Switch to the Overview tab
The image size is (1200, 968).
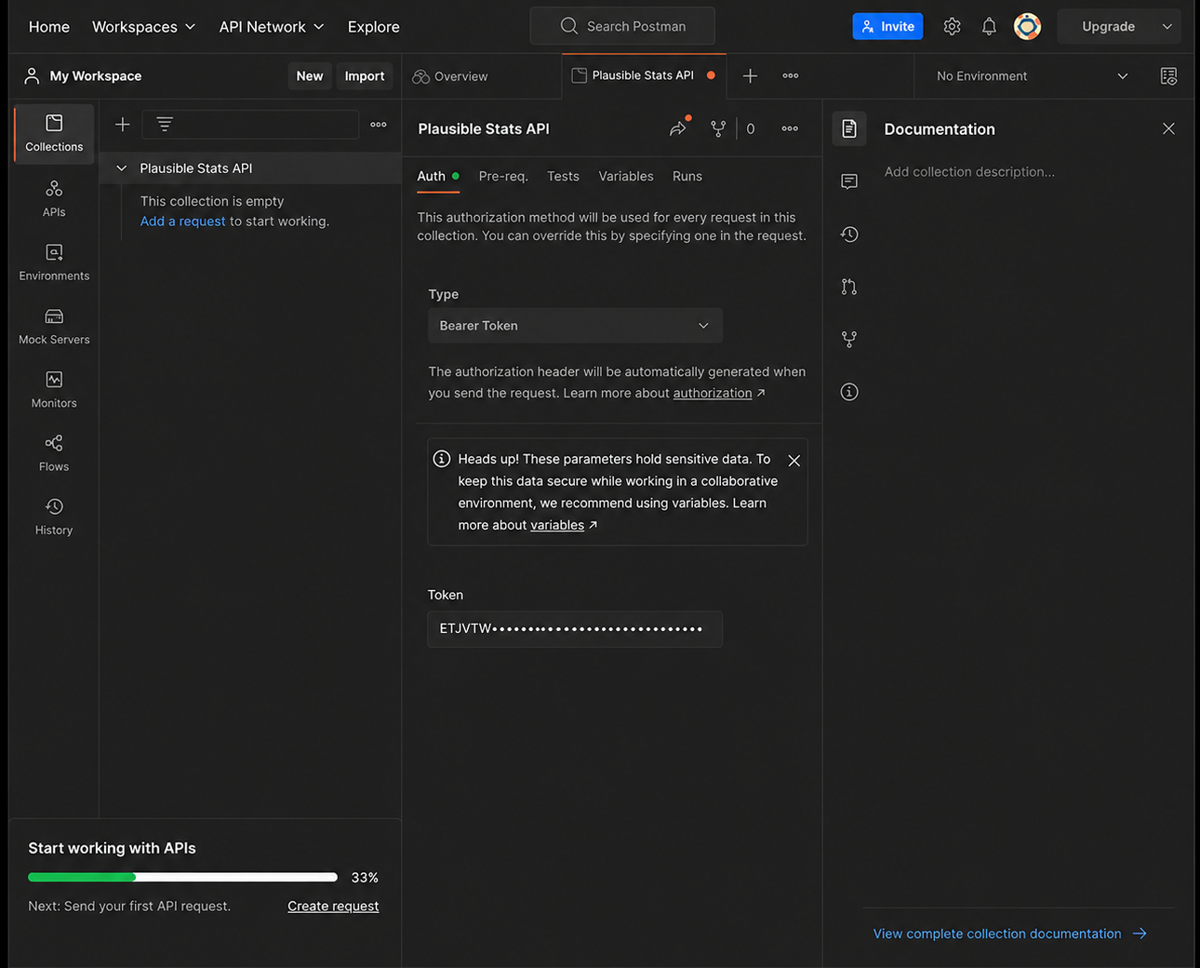450,76
